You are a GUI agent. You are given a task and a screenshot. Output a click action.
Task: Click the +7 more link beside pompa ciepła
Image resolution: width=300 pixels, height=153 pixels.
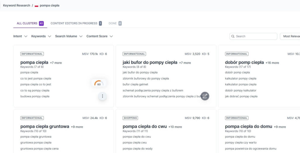click(56, 63)
